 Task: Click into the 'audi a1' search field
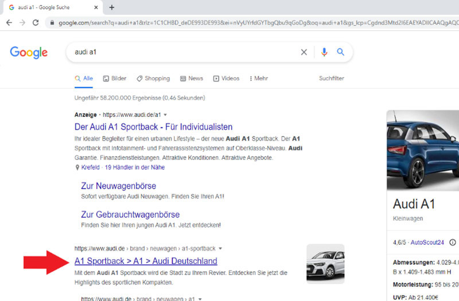(x=184, y=52)
